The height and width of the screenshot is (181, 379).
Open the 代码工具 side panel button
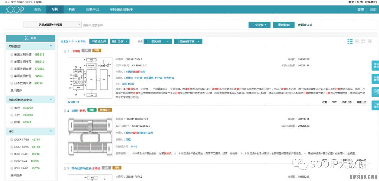click(x=376, y=92)
